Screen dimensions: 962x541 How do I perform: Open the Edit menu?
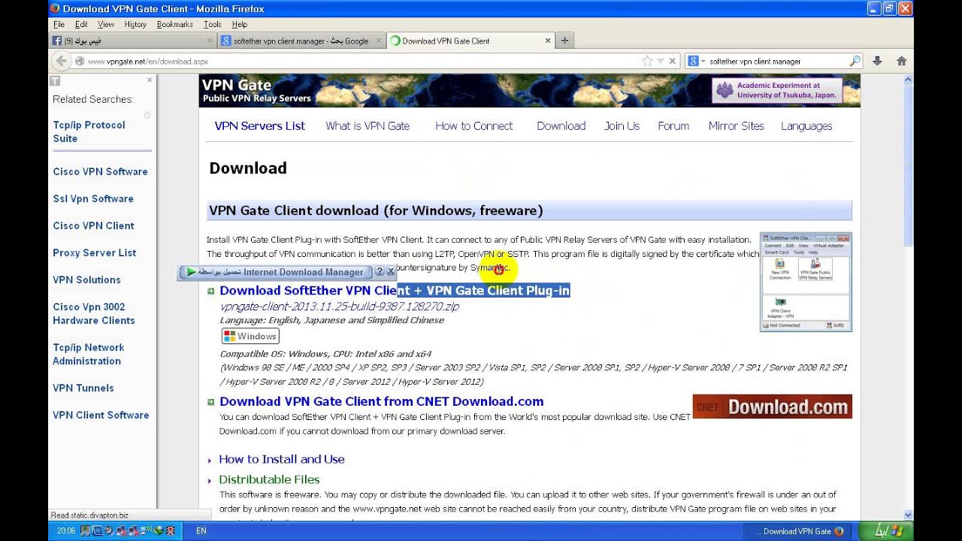click(x=81, y=24)
